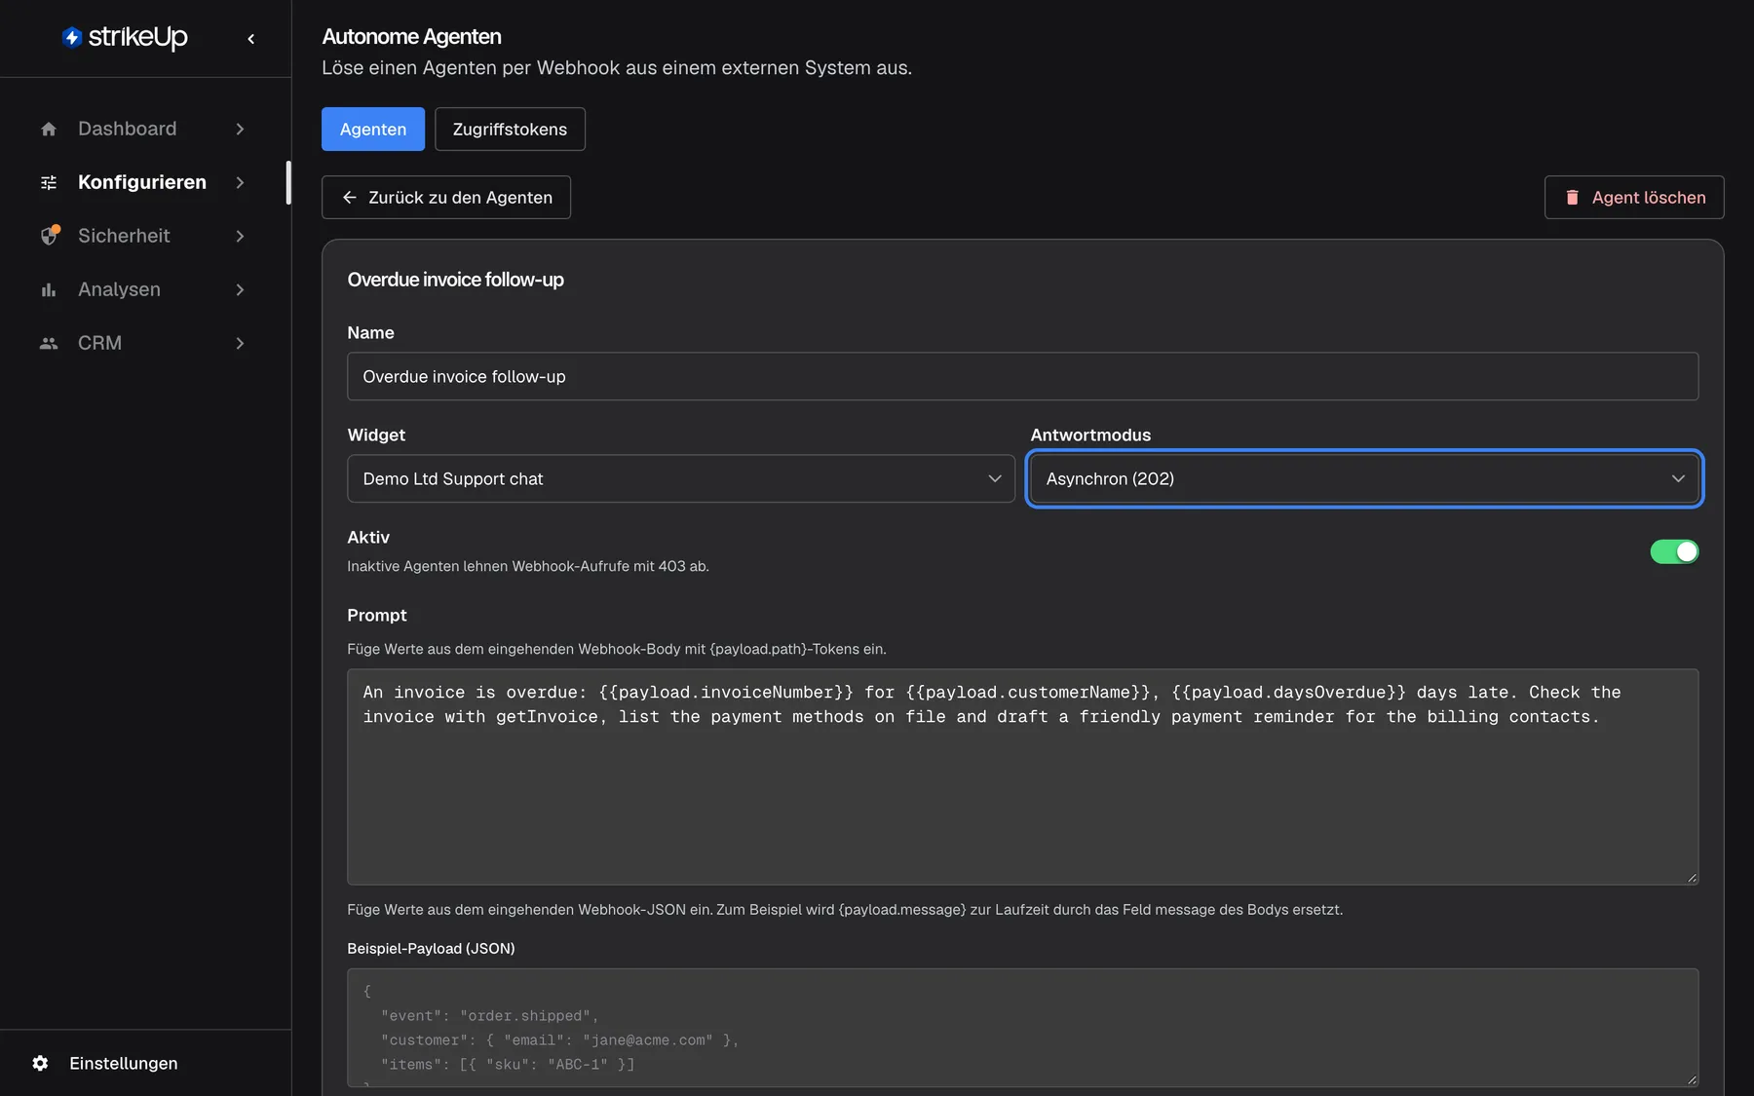Collapse the sidebar with the arrow
Viewport: 1754px width, 1096px height.
250,38
